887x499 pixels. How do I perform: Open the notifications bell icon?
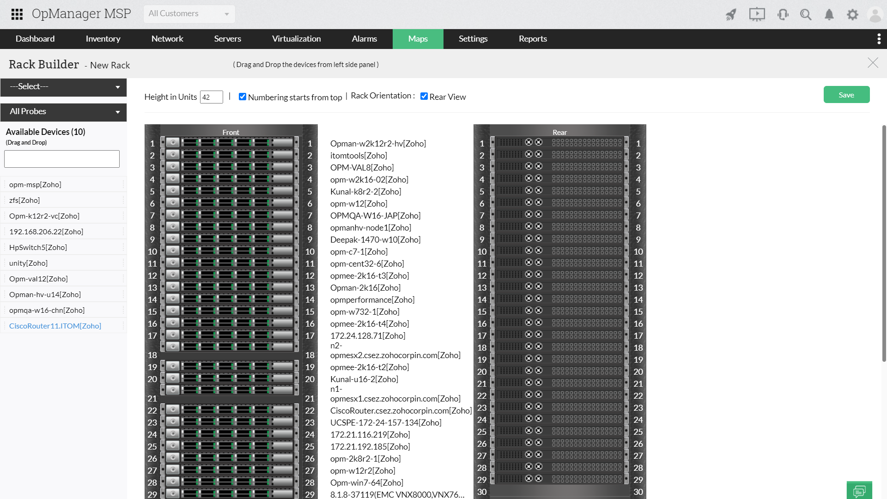[829, 14]
